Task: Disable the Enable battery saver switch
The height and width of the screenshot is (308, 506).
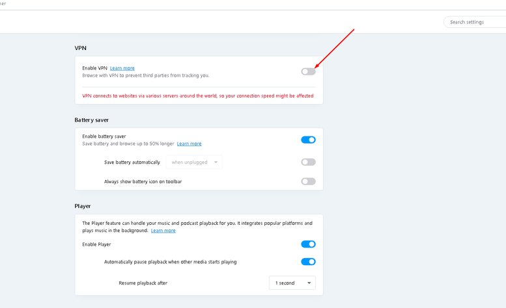Action: click(308, 140)
